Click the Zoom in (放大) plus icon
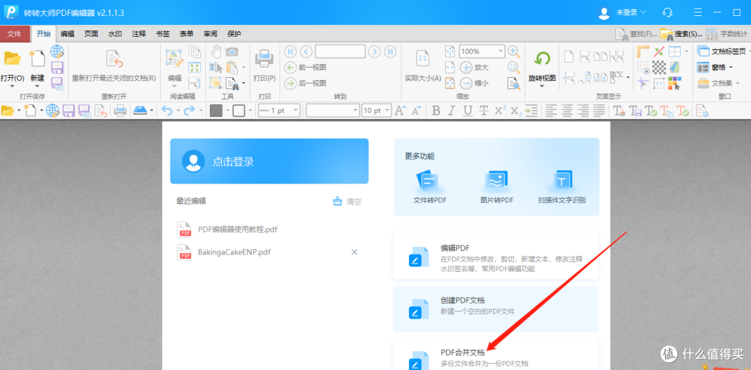 click(467, 67)
